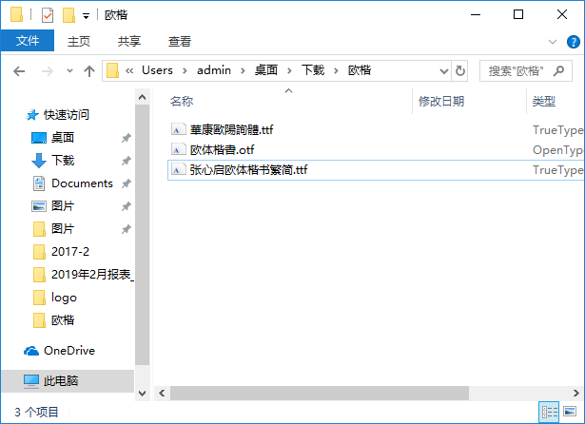Switch to details view in status bar
The width and height of the screenshot is (585, 424).
pos(549,412)
